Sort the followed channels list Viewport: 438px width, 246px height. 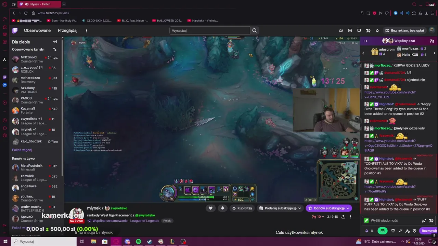tap(54, 50)
